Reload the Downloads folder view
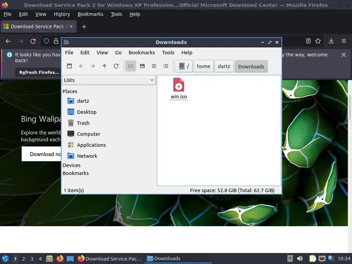 (x=116, y=66)
